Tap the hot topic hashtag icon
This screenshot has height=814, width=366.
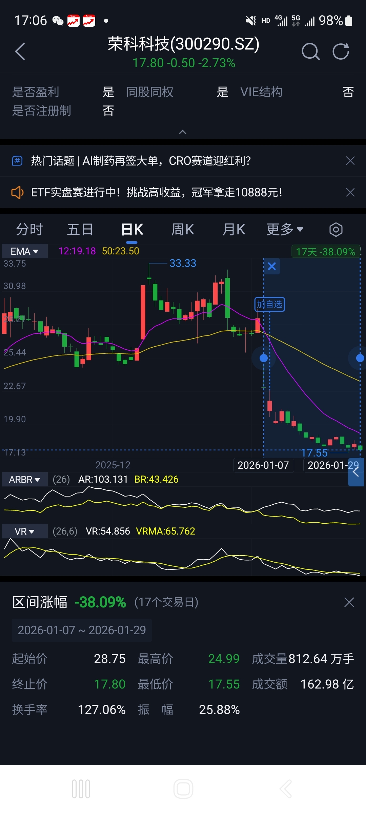point(17,160)
